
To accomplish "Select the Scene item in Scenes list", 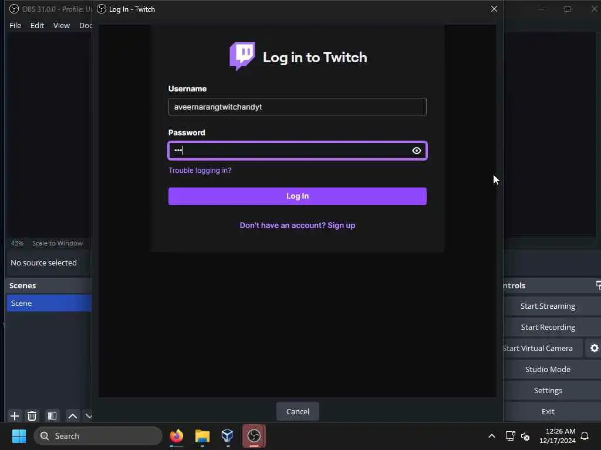I will [49, 303].
